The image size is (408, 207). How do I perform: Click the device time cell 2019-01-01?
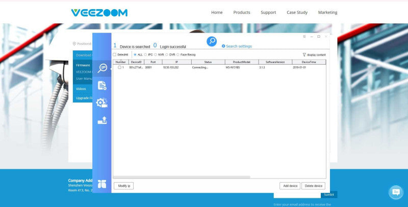299,68
